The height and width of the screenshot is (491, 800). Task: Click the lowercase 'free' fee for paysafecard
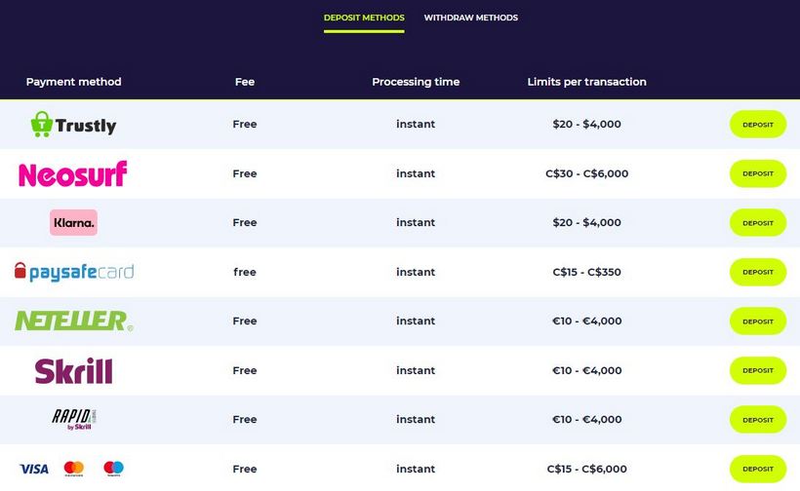[x=244, y=272]
